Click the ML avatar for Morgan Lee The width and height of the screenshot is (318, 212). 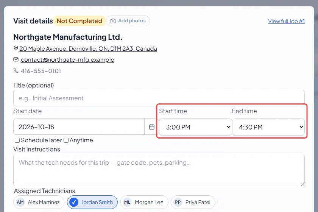pos(127,202)
